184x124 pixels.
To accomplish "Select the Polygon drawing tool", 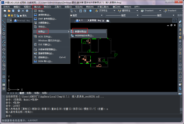I will [x=4, y=33].
